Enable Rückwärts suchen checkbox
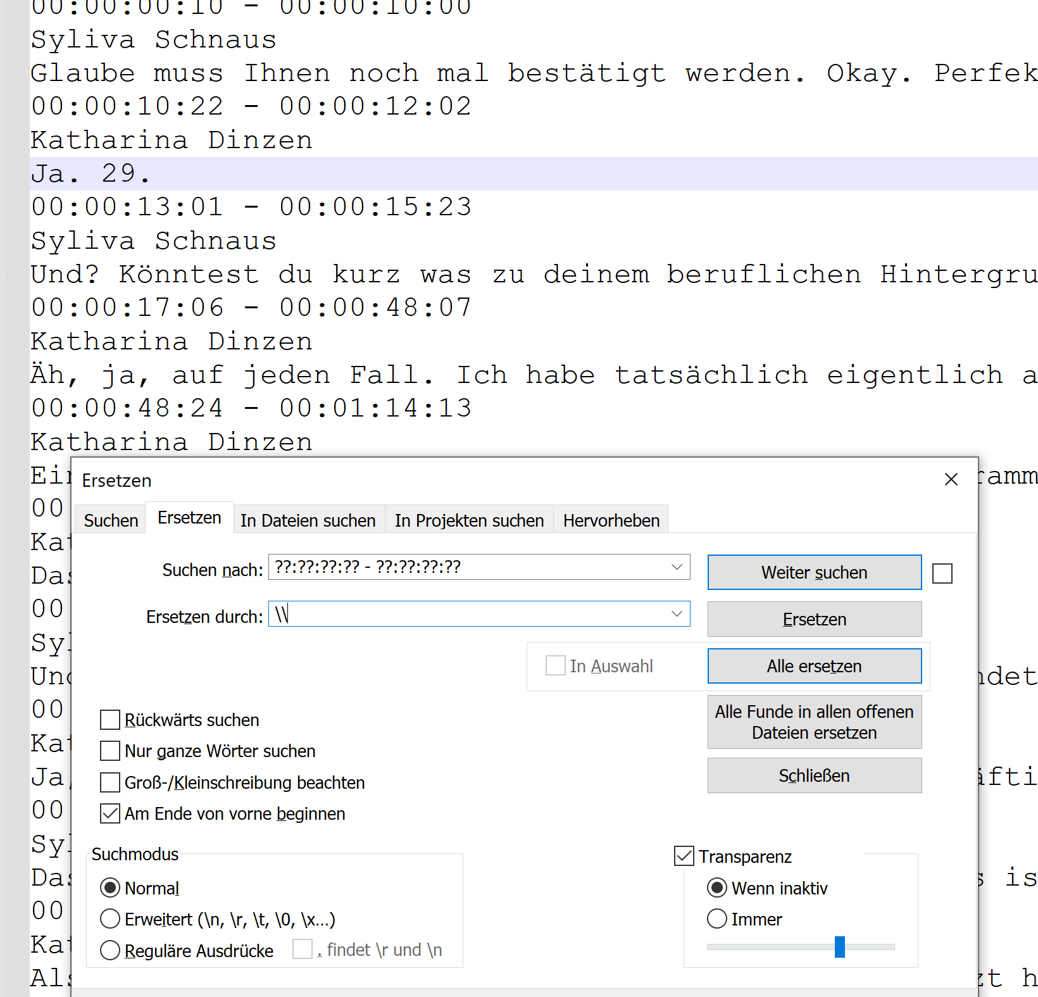 [x=110, y=720]
